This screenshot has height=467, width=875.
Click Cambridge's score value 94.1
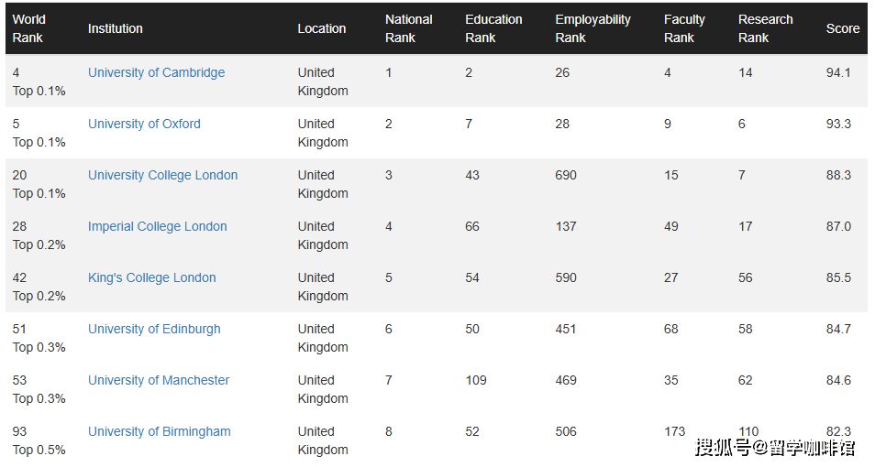point(838,72)
